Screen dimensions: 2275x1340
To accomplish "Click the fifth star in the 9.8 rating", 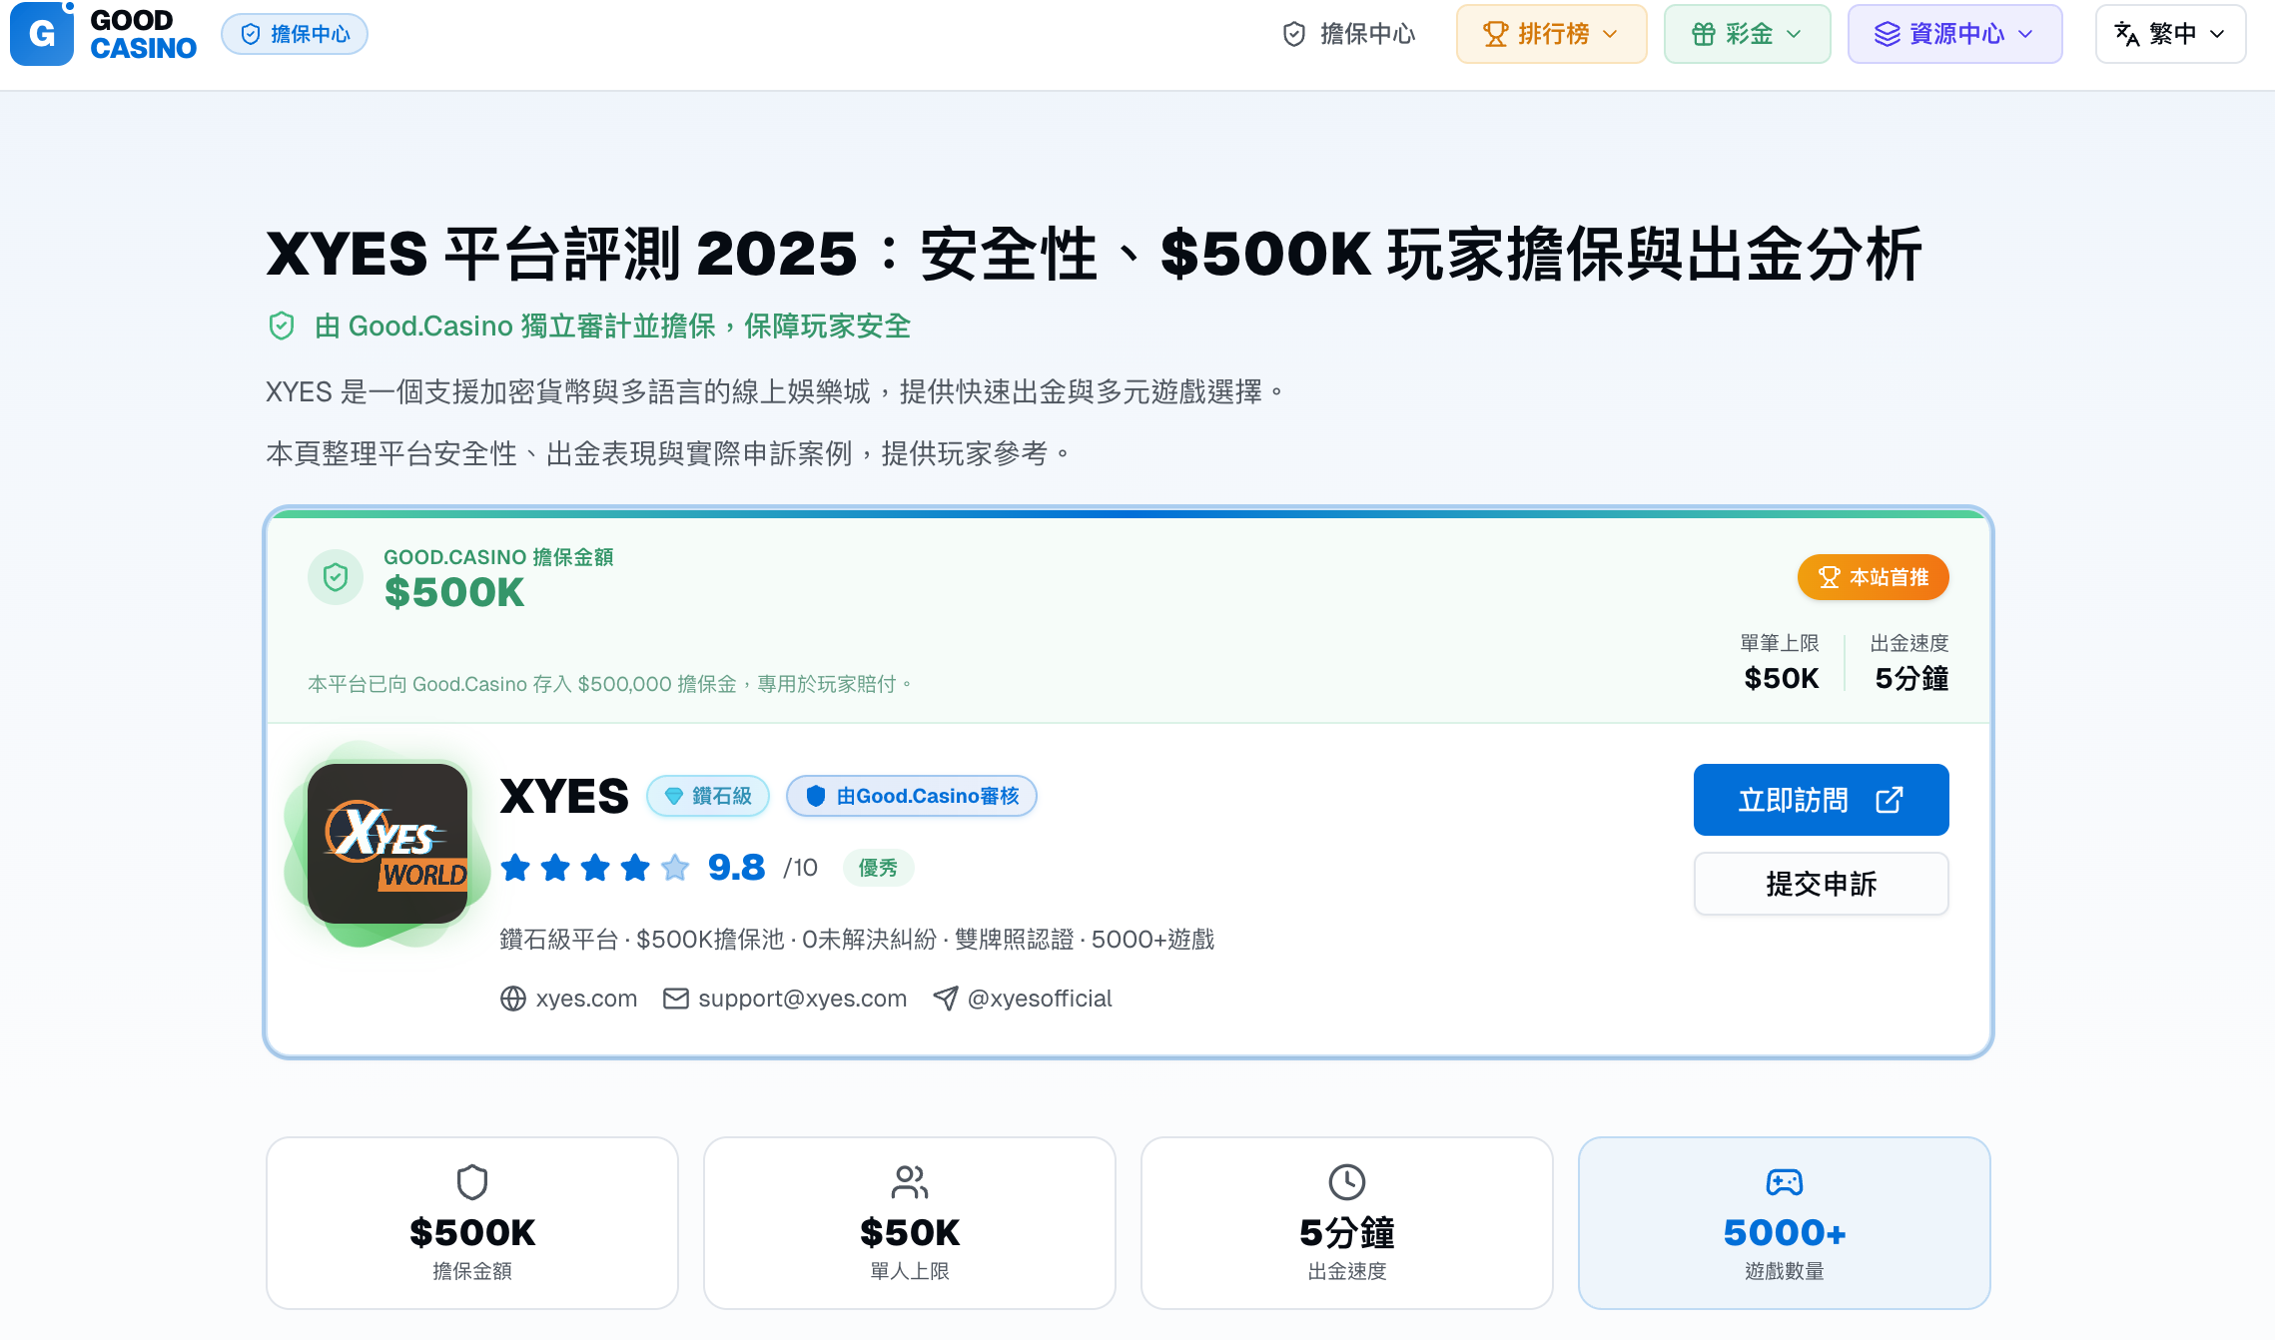I will pos(676,868).
